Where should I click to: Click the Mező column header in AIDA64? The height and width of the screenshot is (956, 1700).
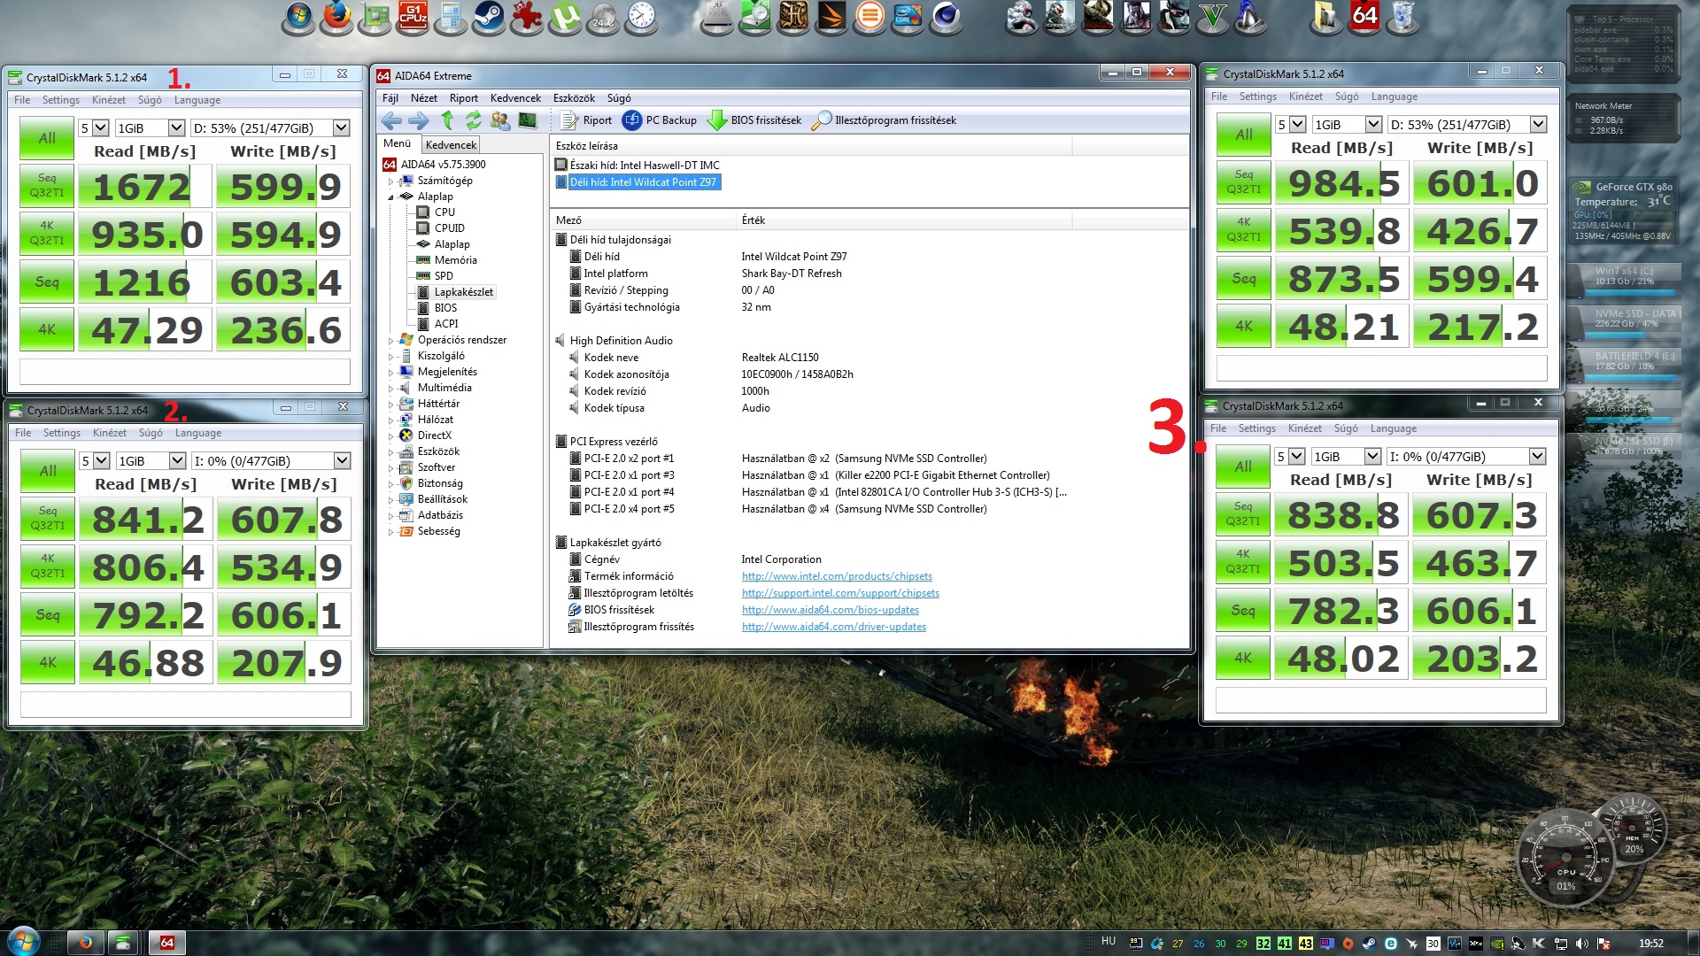pos(642,220)
